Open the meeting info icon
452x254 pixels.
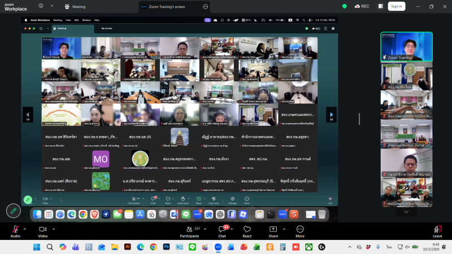click(x=41, y=6)
